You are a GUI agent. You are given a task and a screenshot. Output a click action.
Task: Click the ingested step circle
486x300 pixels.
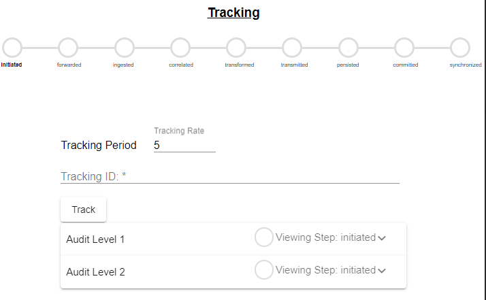click(124, 48)
